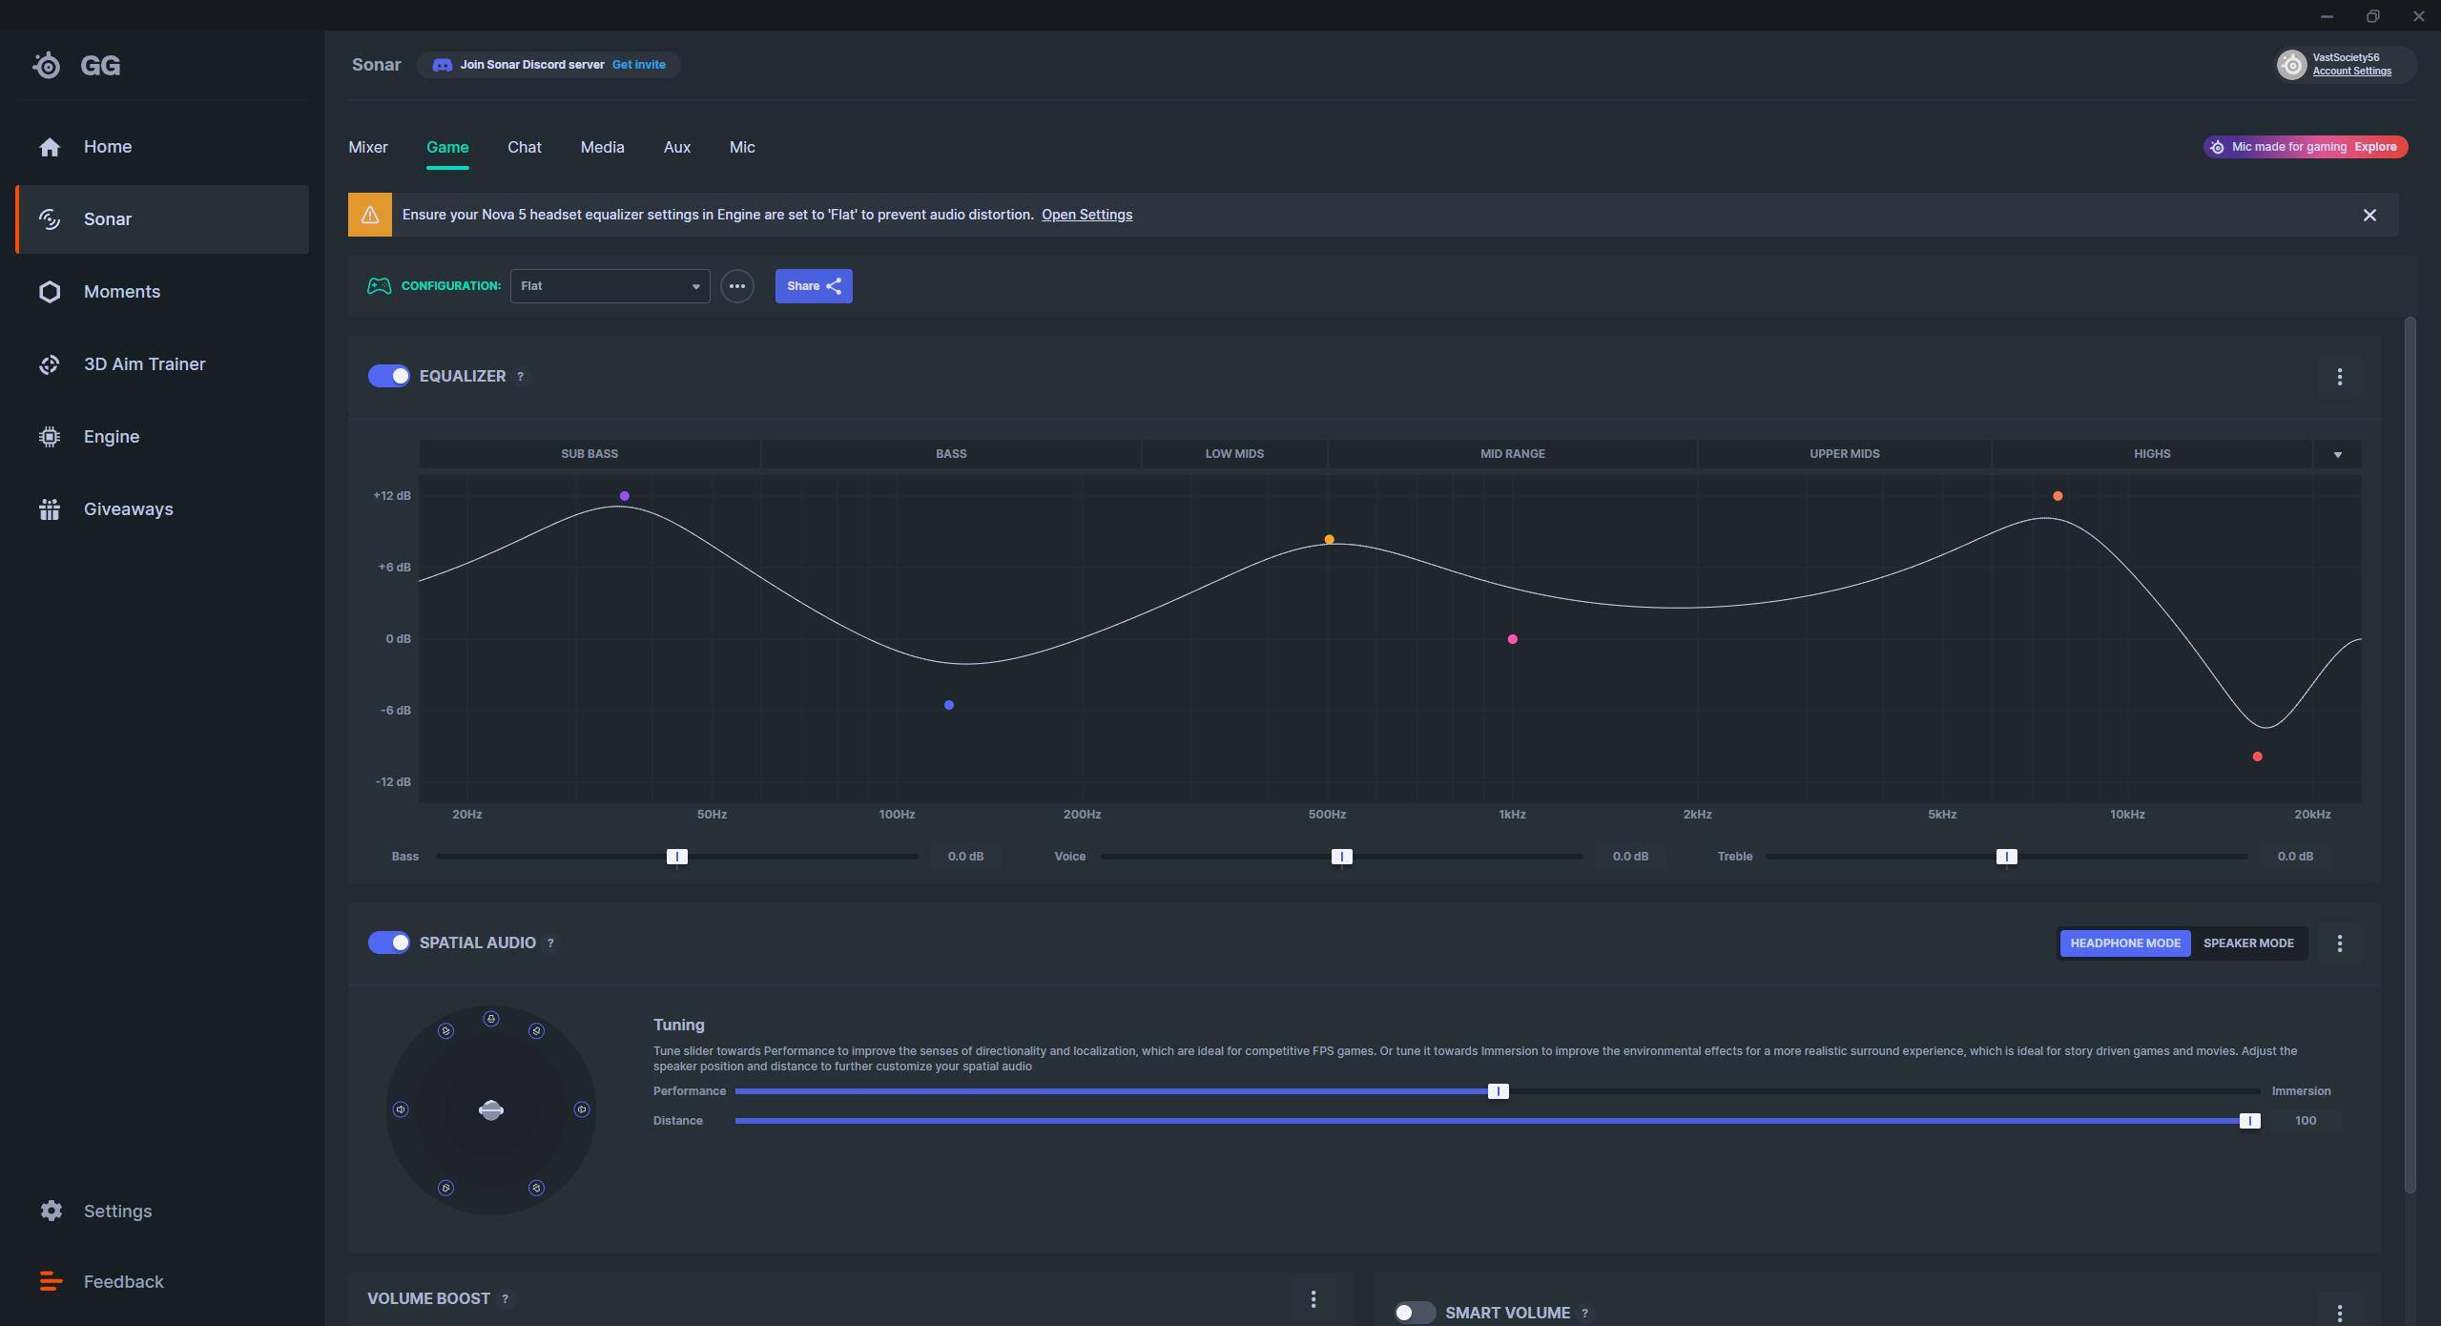Open the Flat configuration dropdown

(x=610, y=286)
